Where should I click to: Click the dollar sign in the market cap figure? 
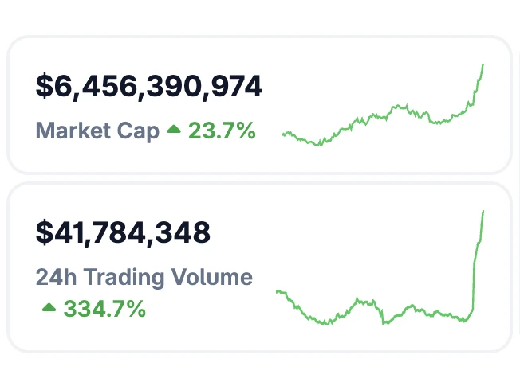(44, 86)
